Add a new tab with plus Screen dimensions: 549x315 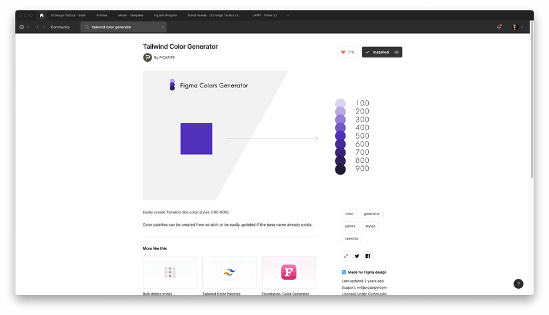(288, 16)
